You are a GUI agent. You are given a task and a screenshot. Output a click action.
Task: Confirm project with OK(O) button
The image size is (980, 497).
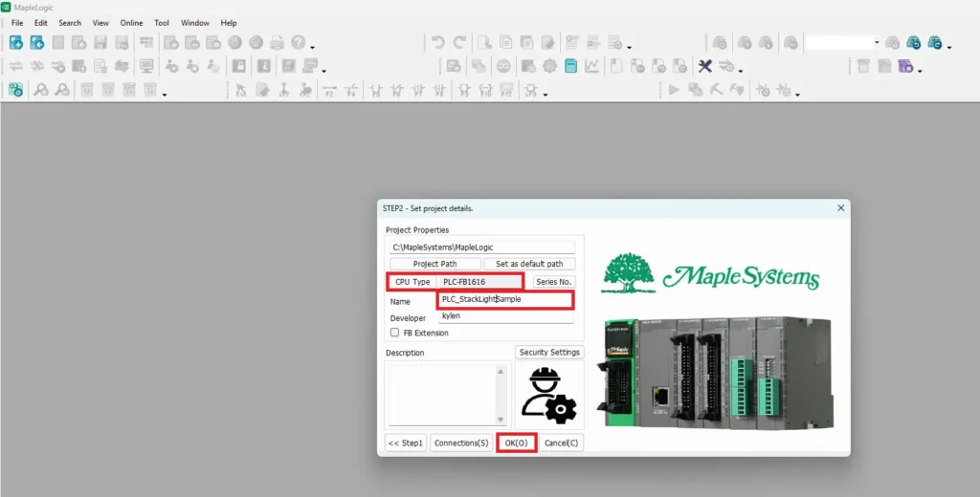pyautogui.click(x=516, y=443)
